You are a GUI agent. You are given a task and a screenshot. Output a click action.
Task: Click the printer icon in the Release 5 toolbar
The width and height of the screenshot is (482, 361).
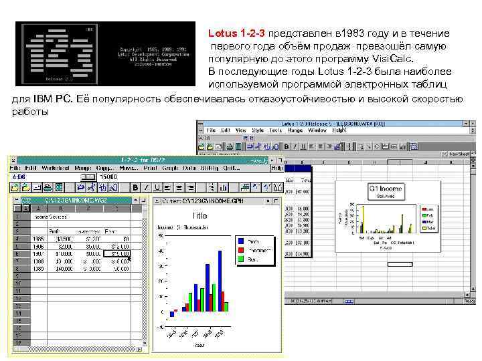click(x=230, y=146)
